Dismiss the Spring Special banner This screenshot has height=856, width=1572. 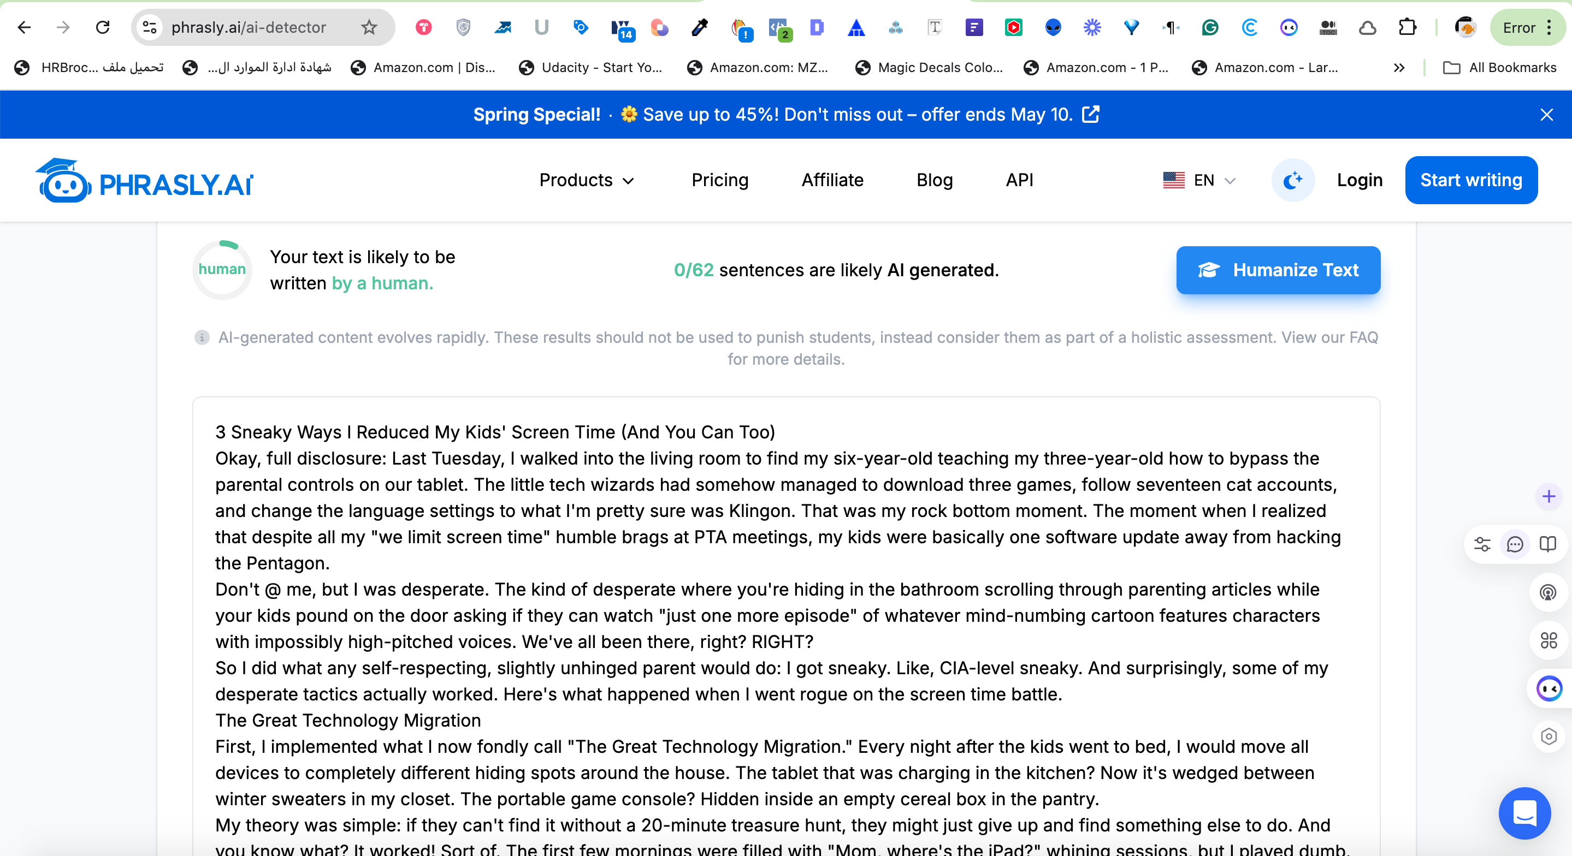click(x=1546, y=115)
